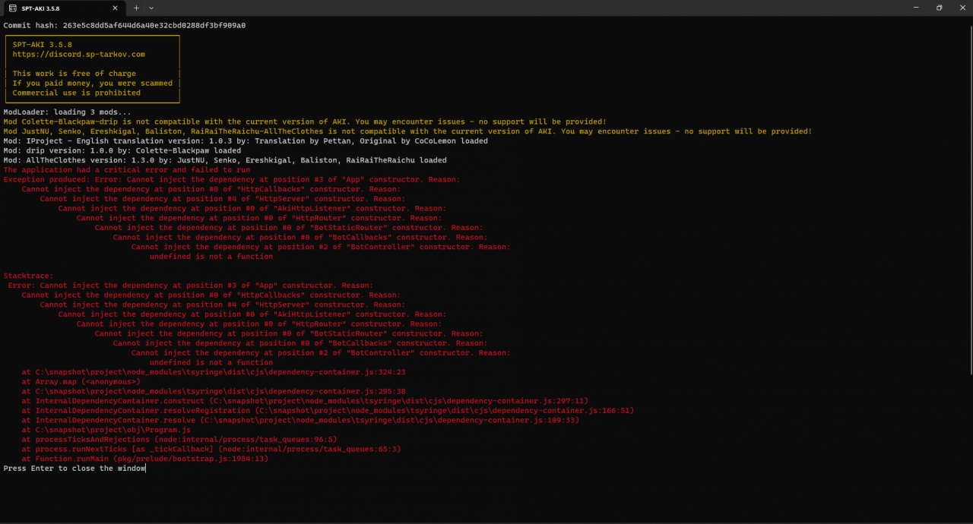
Task: Click the AllTheClothes compatibility warning line
Action: (x=407, y=131)
